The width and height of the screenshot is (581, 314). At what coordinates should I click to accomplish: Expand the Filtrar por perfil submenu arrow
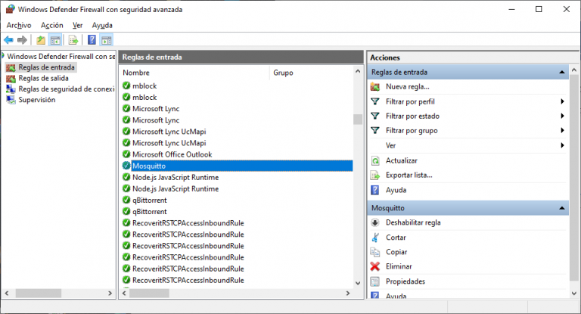562,101
